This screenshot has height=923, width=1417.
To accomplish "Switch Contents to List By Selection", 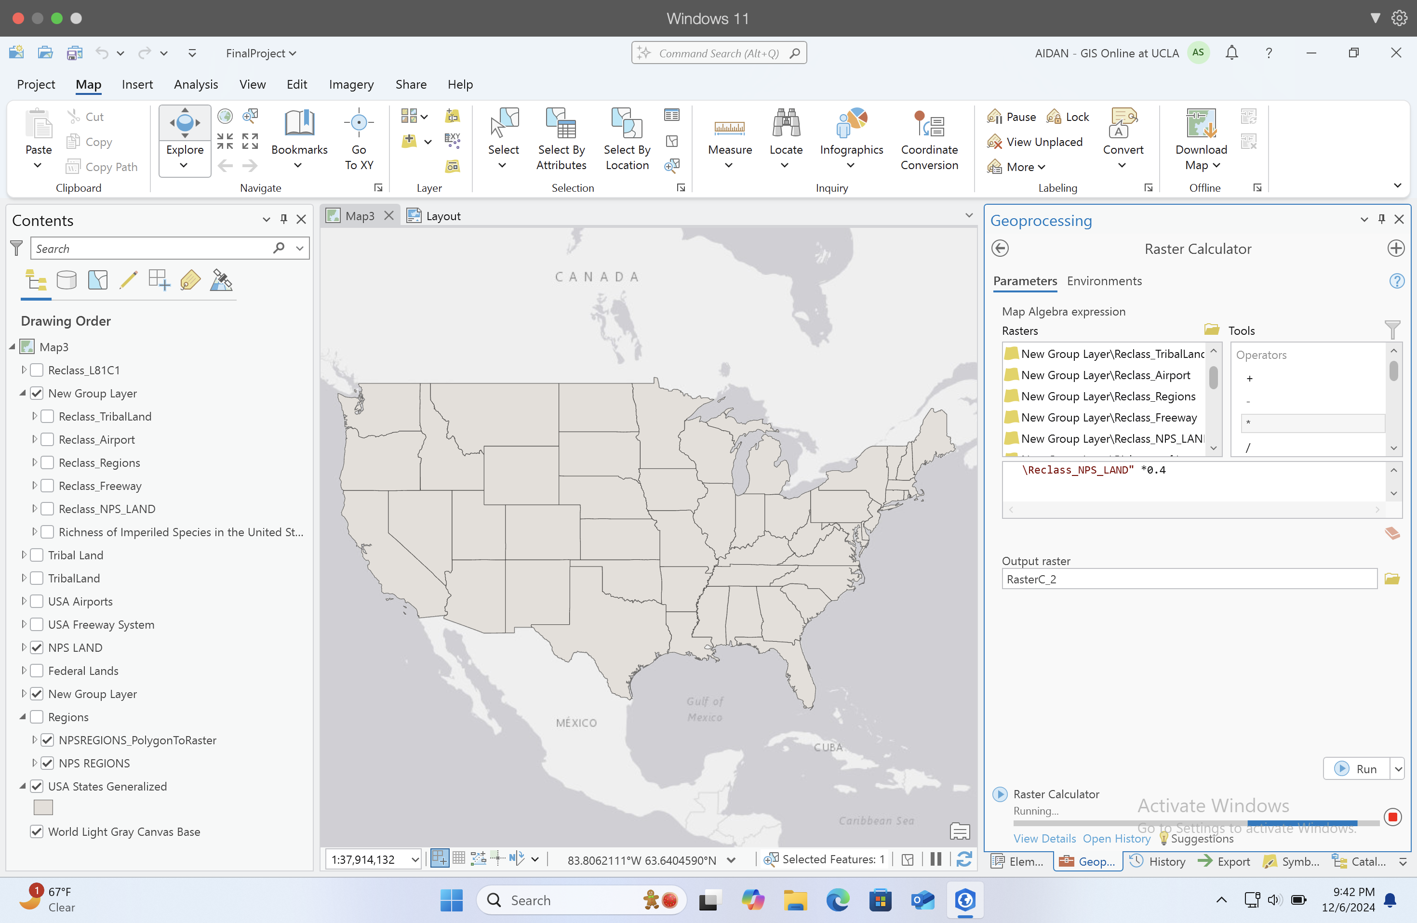I will (98, 280).
